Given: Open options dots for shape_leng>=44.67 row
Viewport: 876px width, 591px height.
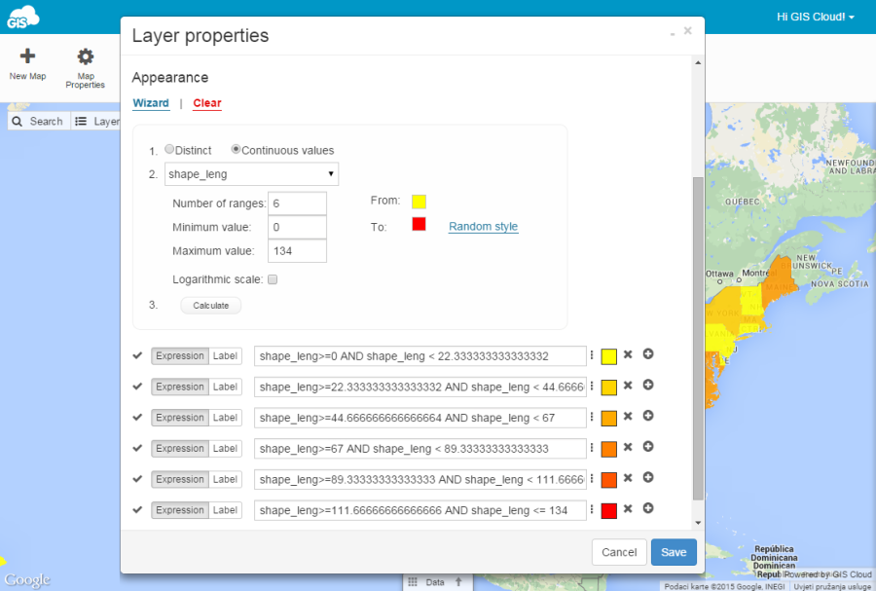Looking at the screenshot, I should click(x=592, y=416).
